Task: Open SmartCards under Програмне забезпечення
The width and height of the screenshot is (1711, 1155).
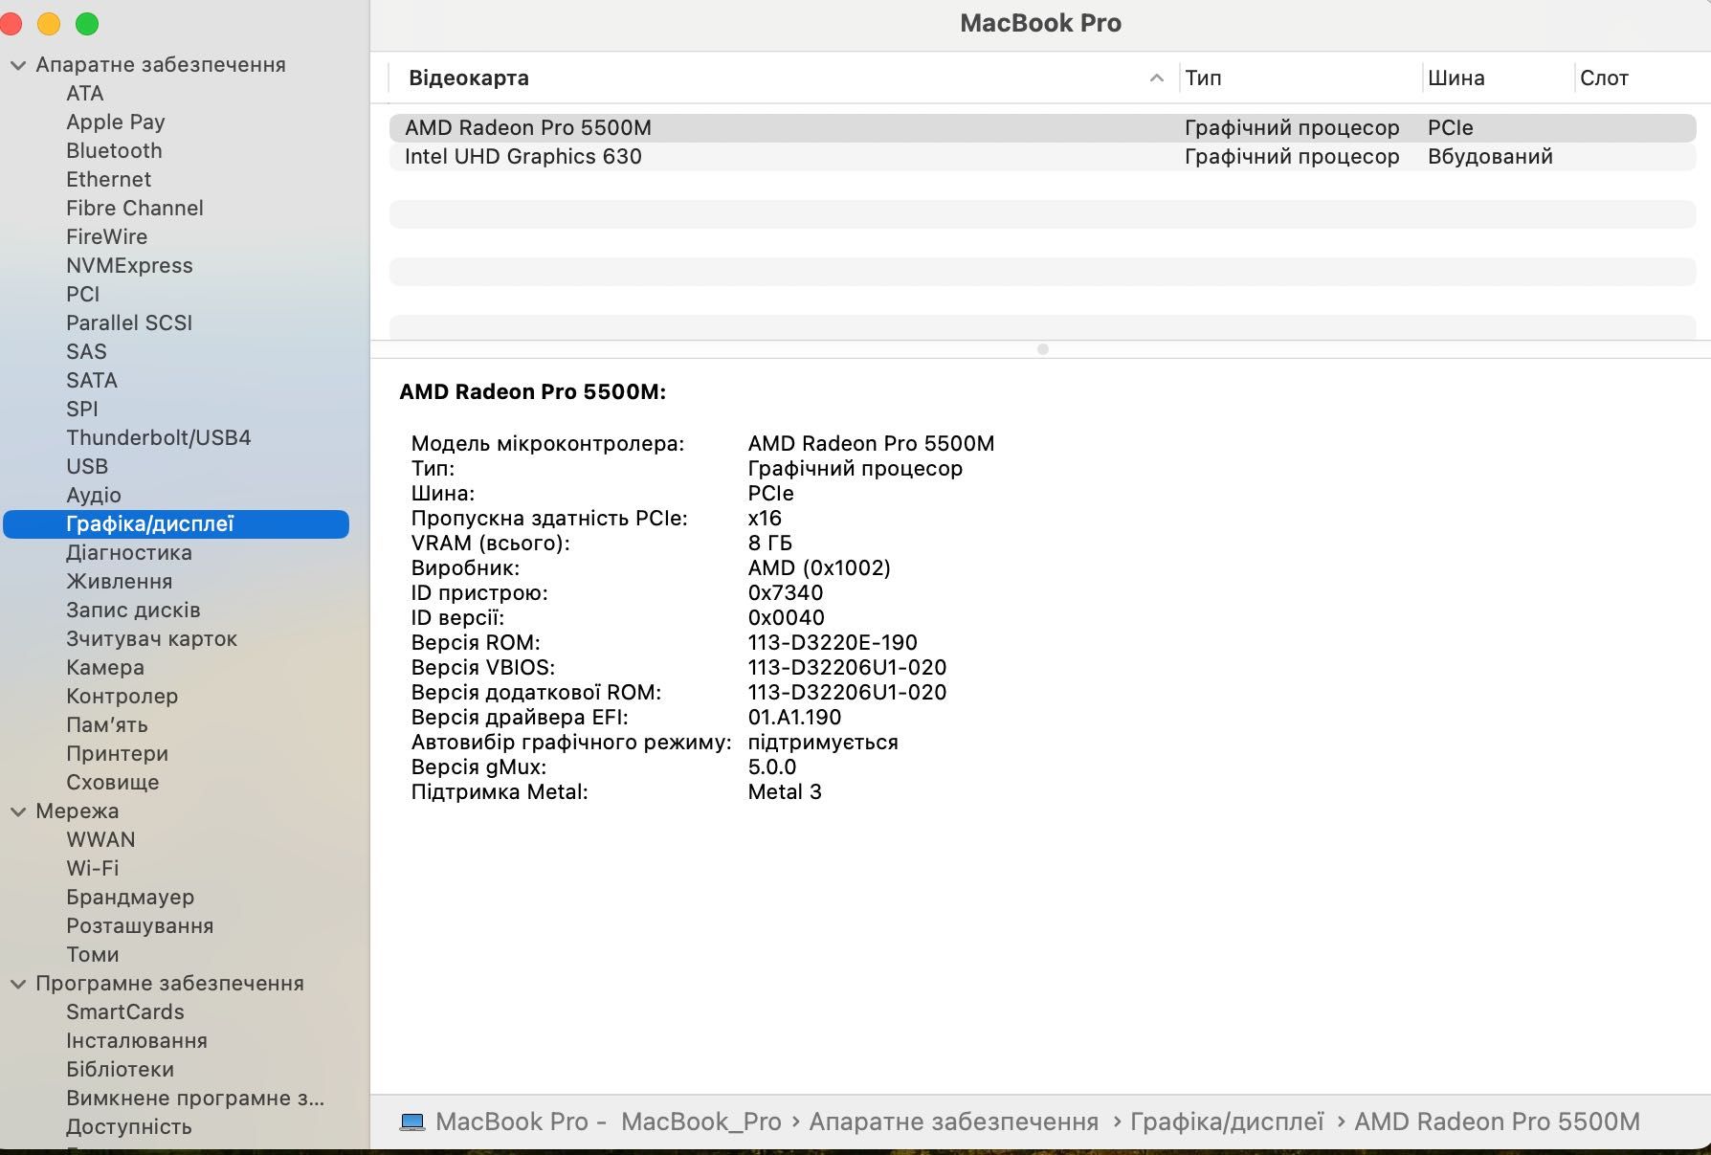Action: pos(125,1012)
